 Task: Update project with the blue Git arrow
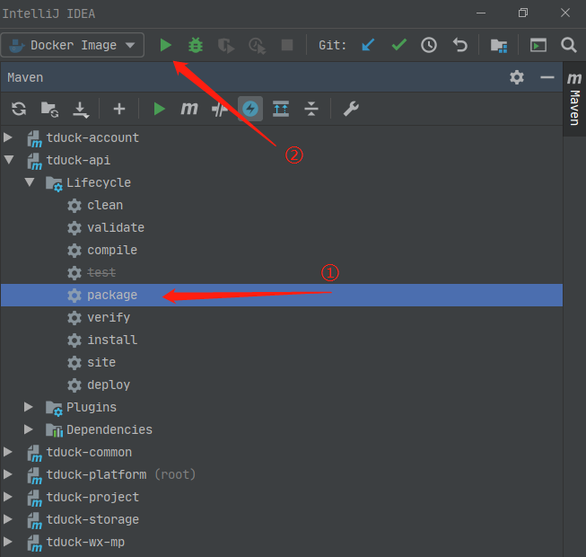click(368, 45)
